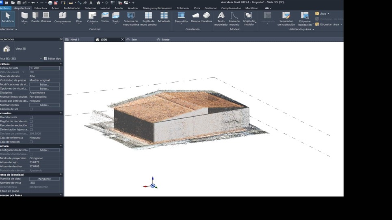Select Etiquetar habitación tool
Screen dimensions: 392x220
[305, 19]
